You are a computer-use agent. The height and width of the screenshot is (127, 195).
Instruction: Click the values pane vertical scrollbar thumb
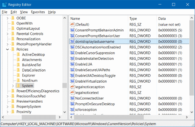click(x=192, y=58)
